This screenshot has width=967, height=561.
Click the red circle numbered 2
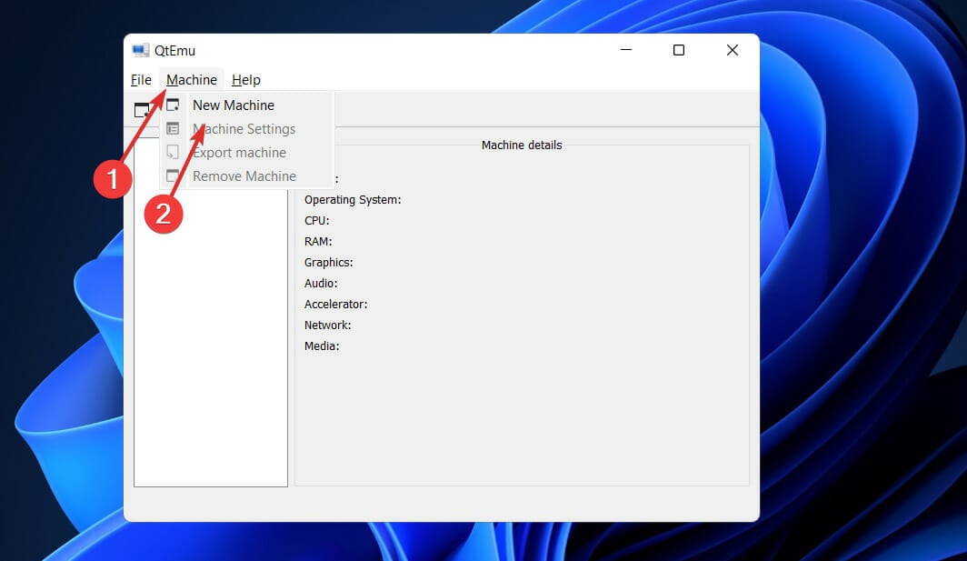click(x=164, y=212)
